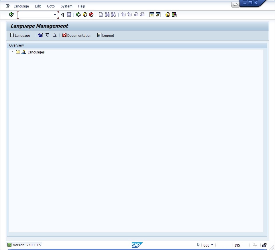Open the command field dropdown arrow
The image size is (275, 250).
pyautogui.click(x=55, y=15)
